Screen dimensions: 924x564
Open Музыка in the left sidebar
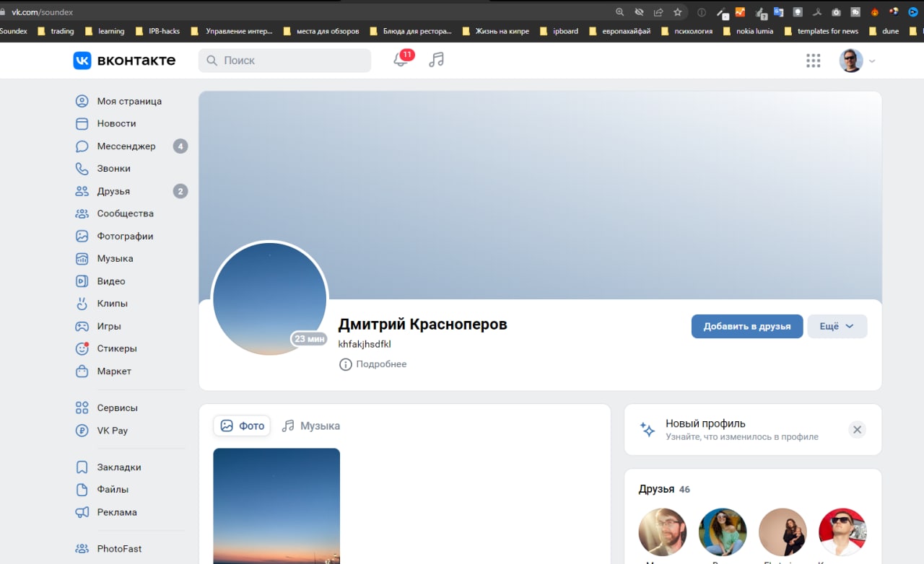coord(105,258)
